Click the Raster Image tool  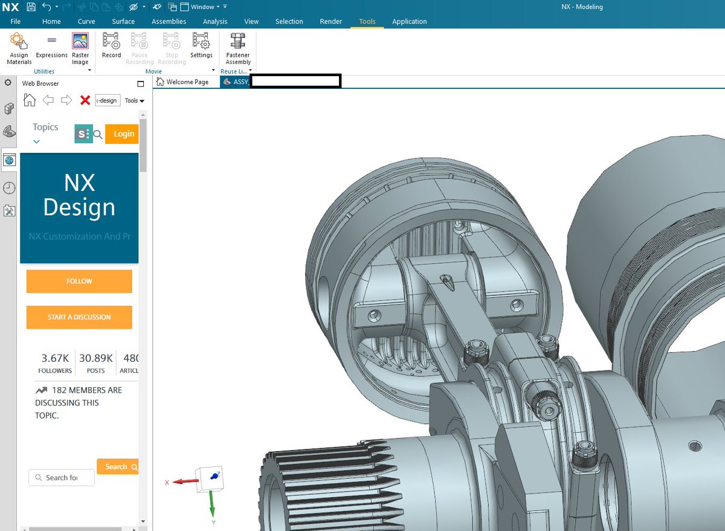coord(80,48)
